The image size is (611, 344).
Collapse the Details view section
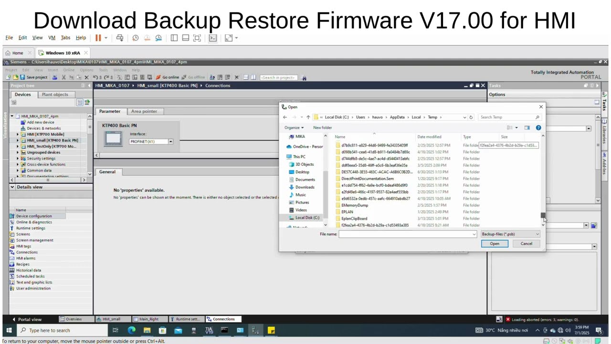point(12,187)
